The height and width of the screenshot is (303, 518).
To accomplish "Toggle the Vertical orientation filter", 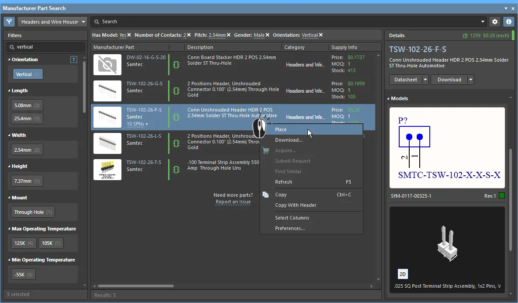I will tap(28, 74).
